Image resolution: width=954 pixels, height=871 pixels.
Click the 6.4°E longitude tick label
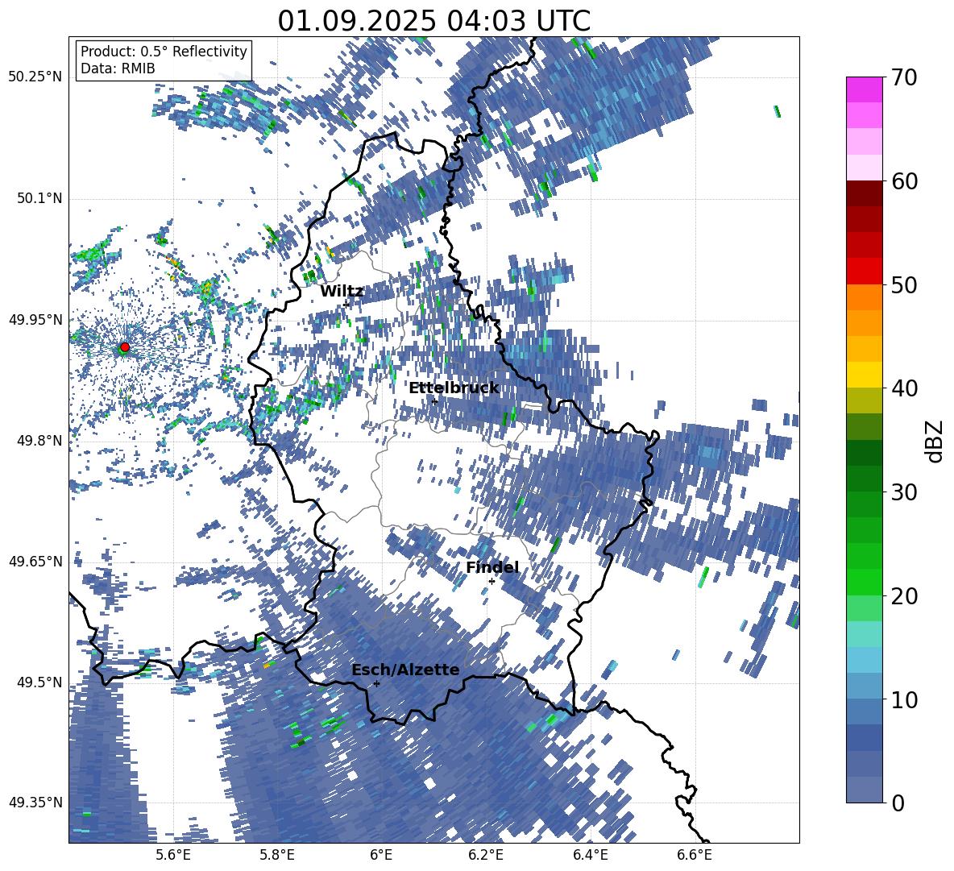coord(591,855)
